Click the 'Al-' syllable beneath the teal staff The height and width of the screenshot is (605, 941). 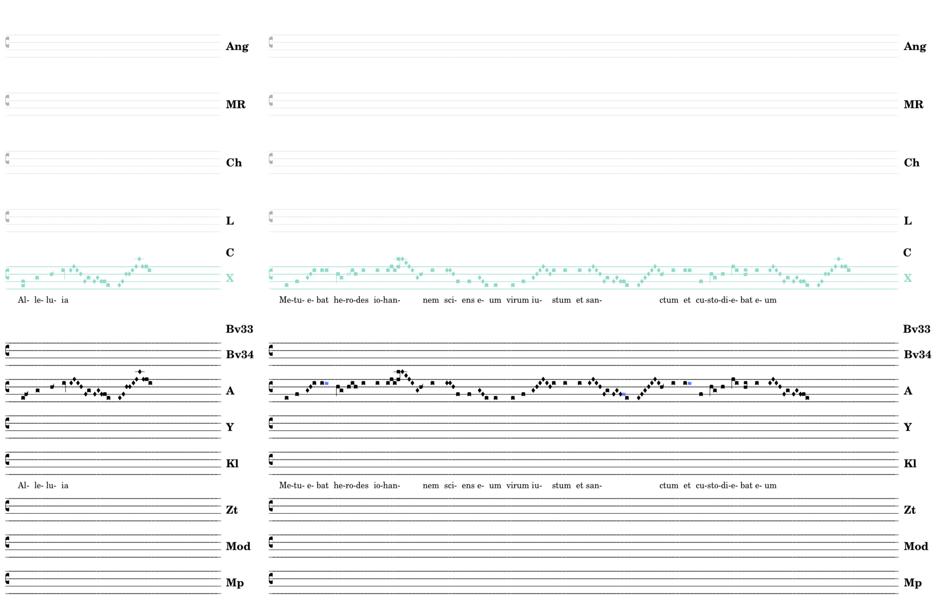tap(23, 300)
